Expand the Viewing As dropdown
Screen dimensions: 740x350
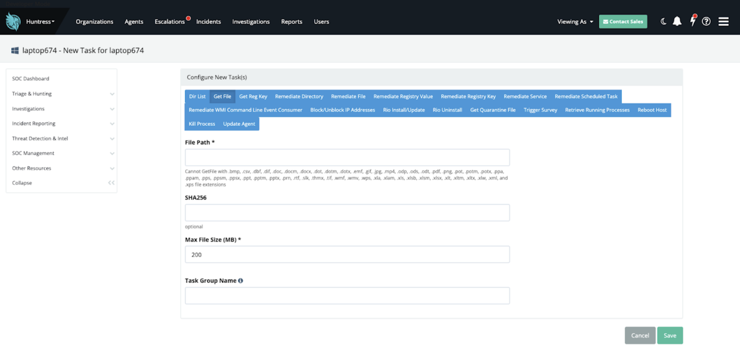[575, 22]
